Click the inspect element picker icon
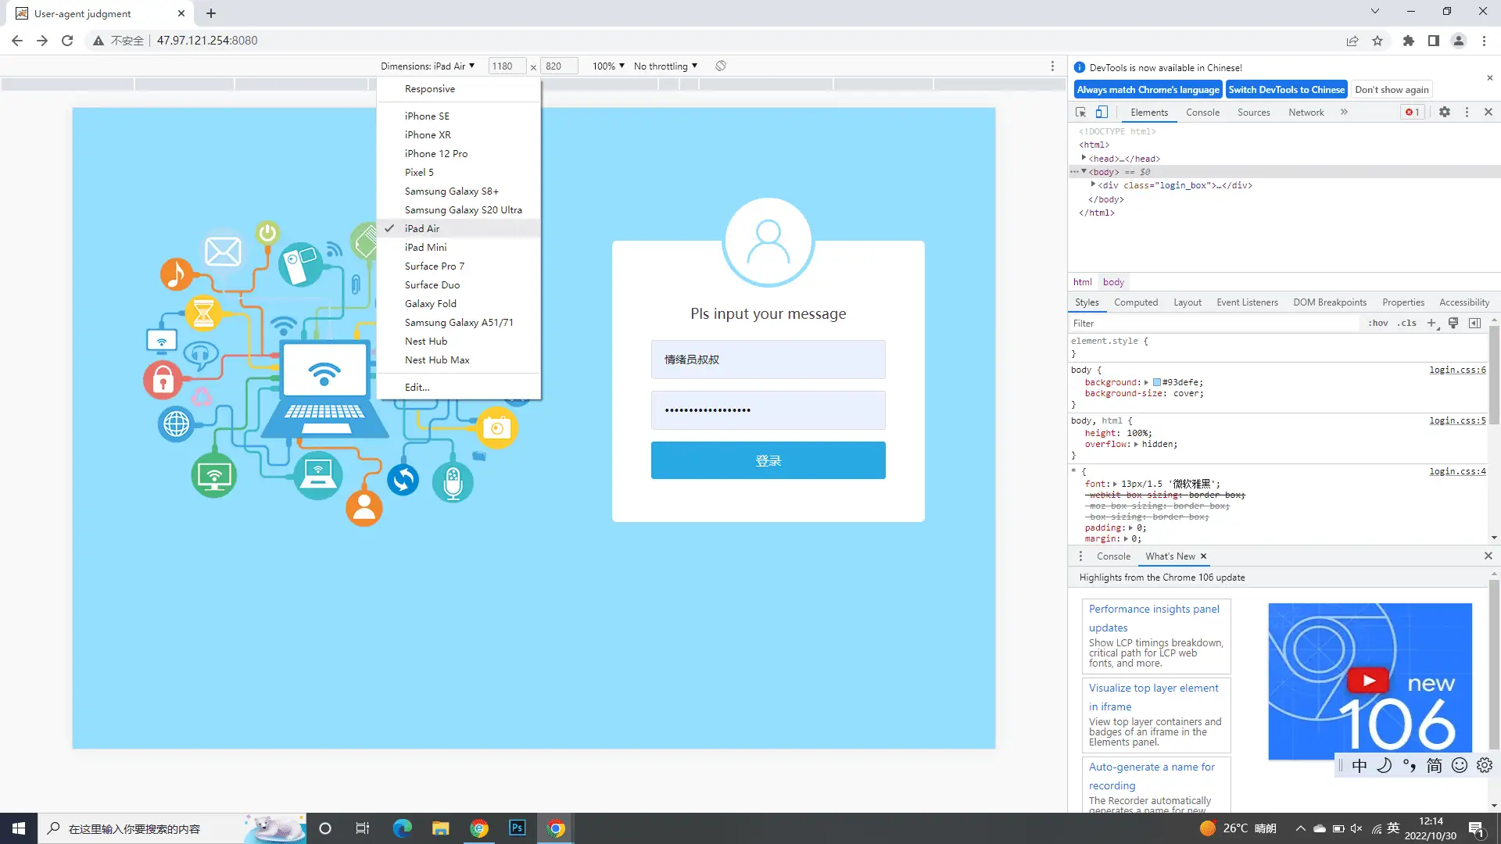Screen dimensions: 1501x844 click(x=1081, y=113)
